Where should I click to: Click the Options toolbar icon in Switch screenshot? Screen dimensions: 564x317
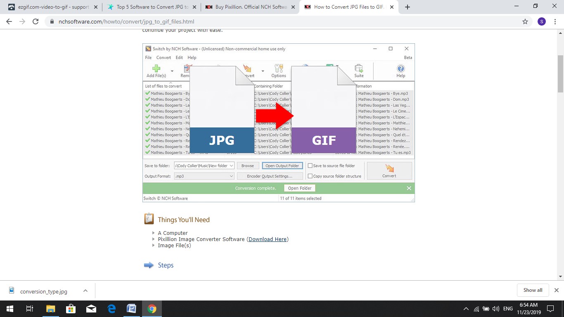[x=279, y=71]
